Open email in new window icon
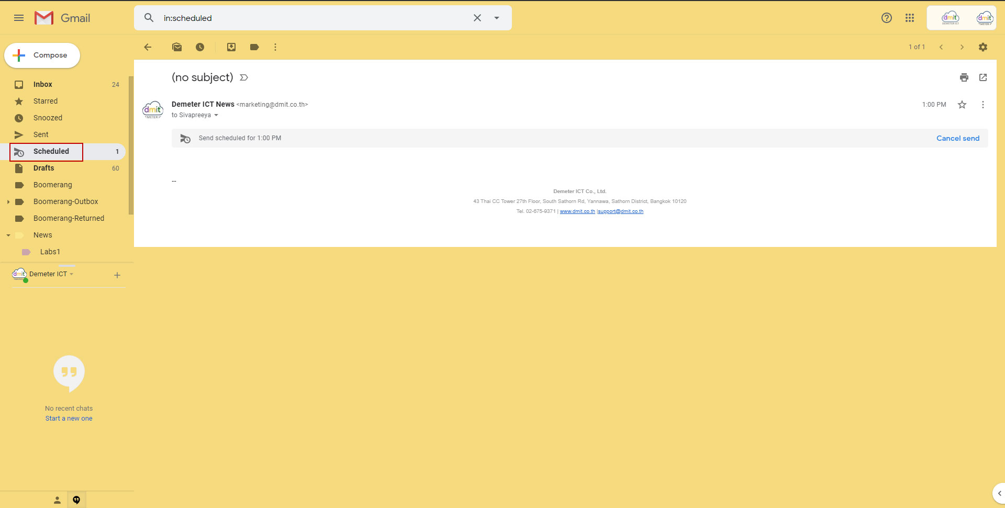Image resolution: width=1005 pixels, height=508 pixels. point(983,77)
